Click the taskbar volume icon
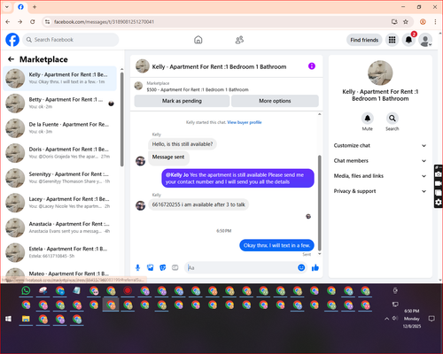 pyautogui.click(x=394, y=319)
